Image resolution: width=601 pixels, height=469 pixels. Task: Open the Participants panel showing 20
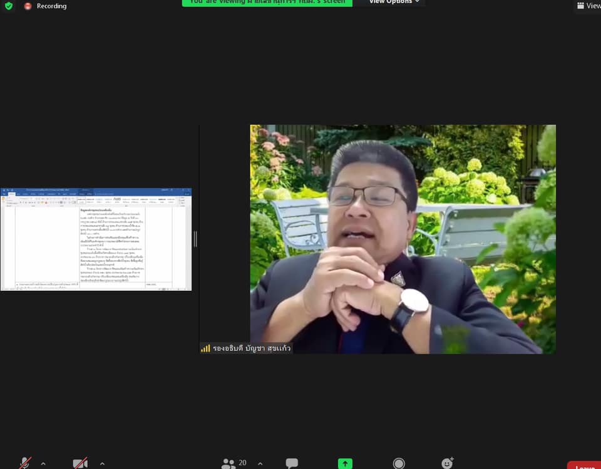pyautogui.click(x=234, y=463)
